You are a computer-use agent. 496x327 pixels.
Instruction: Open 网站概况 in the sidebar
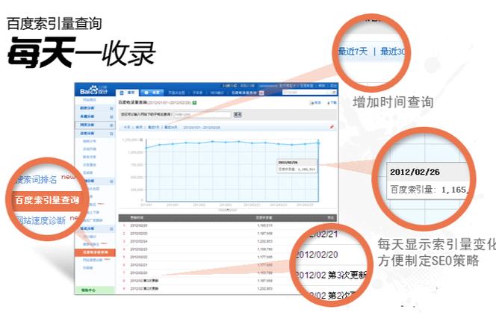pos(90,100)
